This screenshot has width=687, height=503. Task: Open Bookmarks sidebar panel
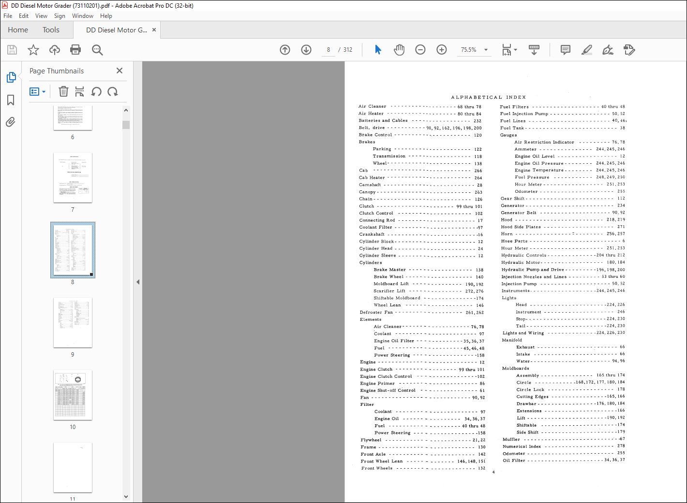tap(11, 100)
